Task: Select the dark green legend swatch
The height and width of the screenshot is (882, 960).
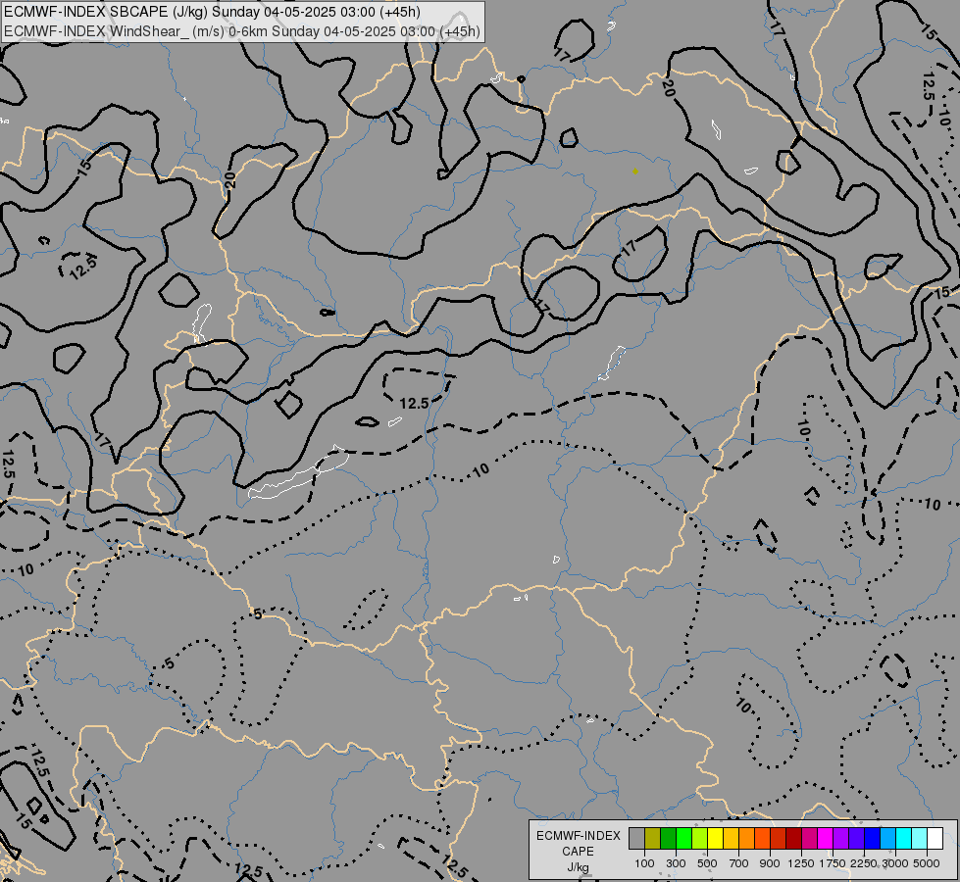Action: (668, 838)
